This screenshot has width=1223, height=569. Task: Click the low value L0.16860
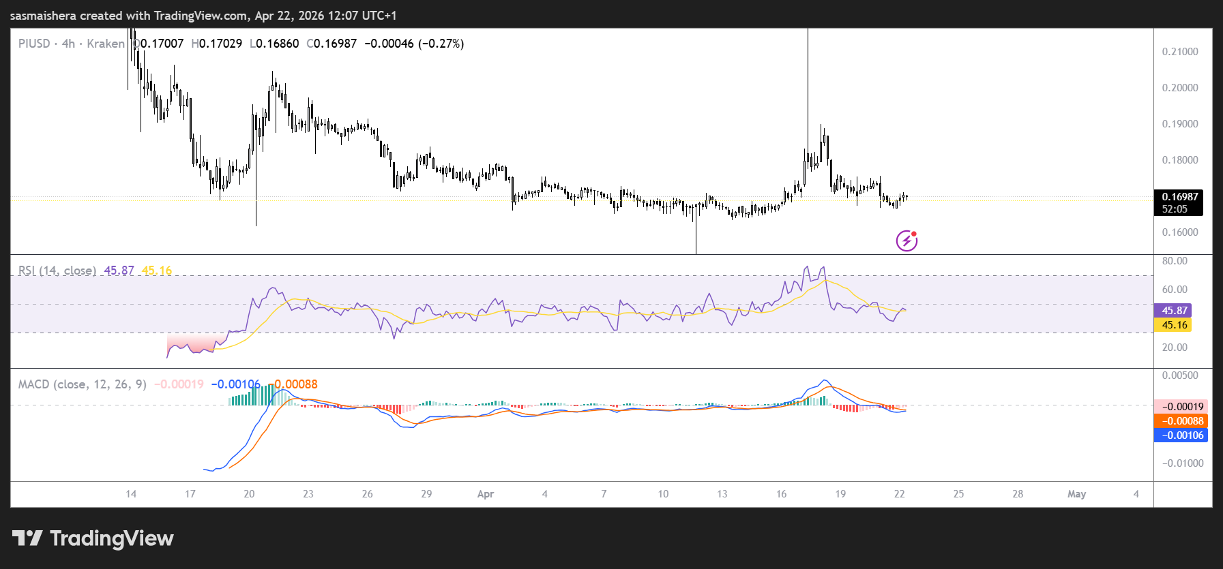click(274, 44)
